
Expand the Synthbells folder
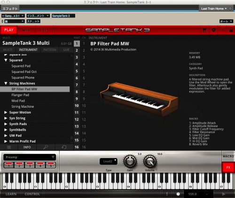point(6,130)
